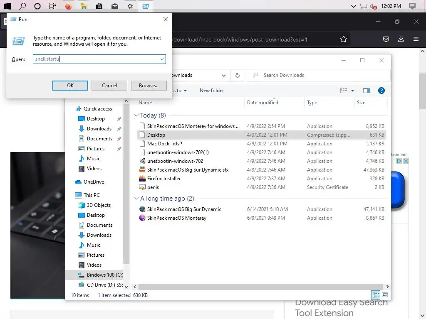Open Mail app in taskbar
This screenshot has height=319, width=426.
coord(115,6)
